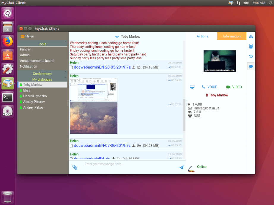Switch to the Actions tab
This screenshot has width=274, height=205.
click(202, 36)
